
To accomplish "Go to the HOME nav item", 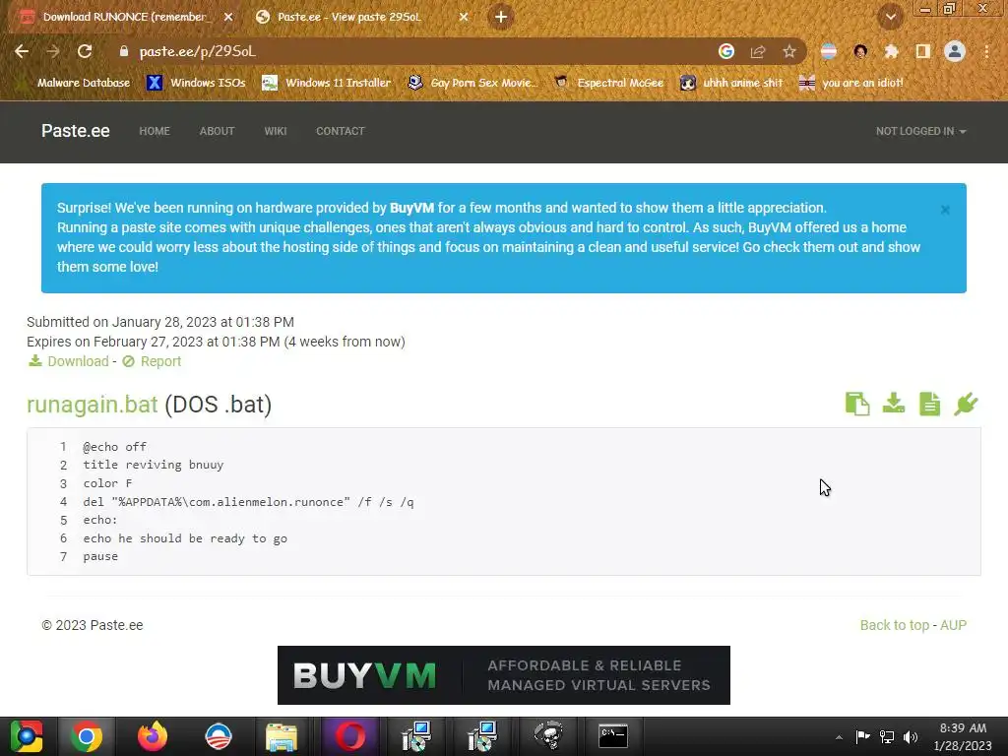I will coord(155,131).
